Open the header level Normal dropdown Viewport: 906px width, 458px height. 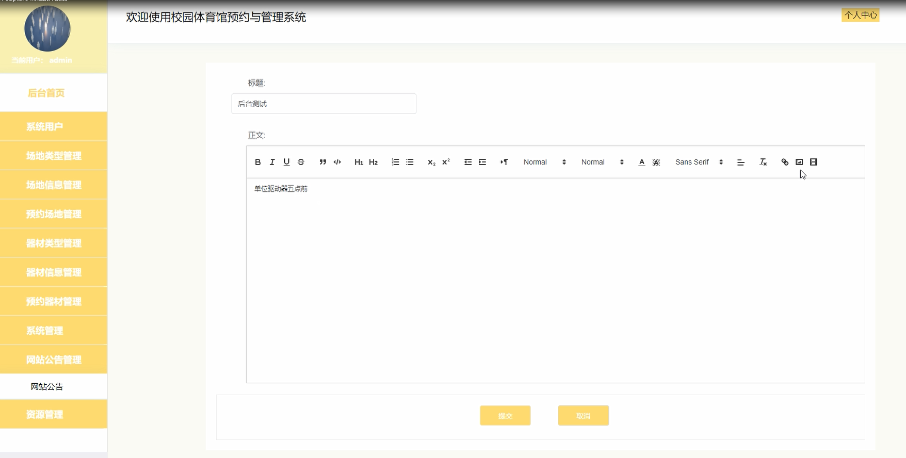602,162
